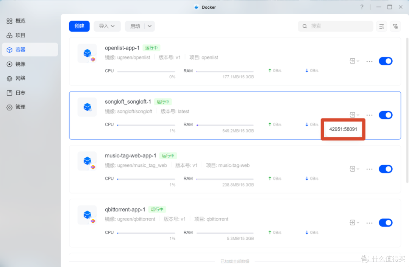Focus the 搜索 search field
Viewport: 409px width, 267px height.
point(336,26)
